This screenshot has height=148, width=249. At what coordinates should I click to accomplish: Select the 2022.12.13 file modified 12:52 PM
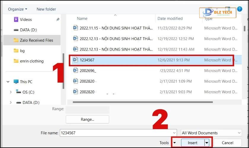(116, 39)
